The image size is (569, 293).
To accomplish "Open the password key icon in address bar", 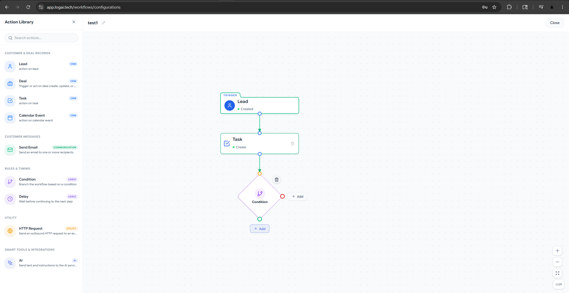I will click(x=485, y=7).
